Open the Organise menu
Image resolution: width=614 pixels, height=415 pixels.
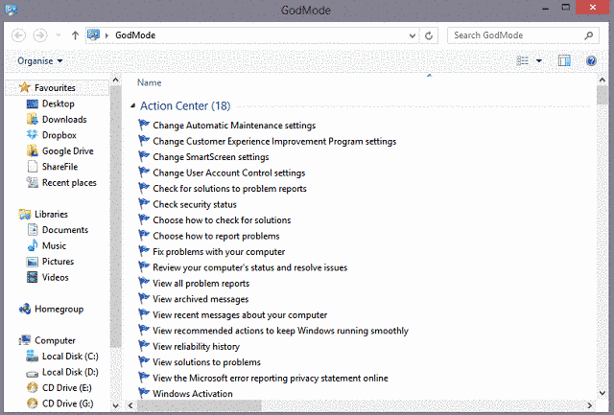click(39, 61)
